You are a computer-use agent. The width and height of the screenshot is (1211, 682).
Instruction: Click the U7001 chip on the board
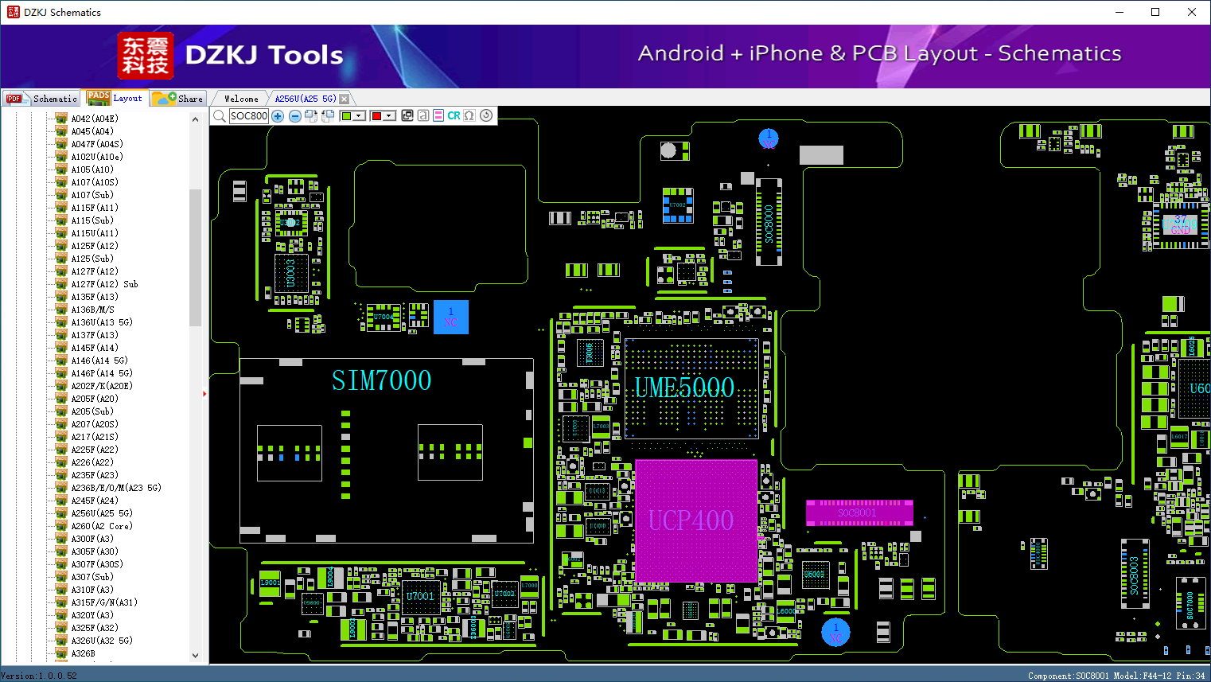(x=421, y=598)
